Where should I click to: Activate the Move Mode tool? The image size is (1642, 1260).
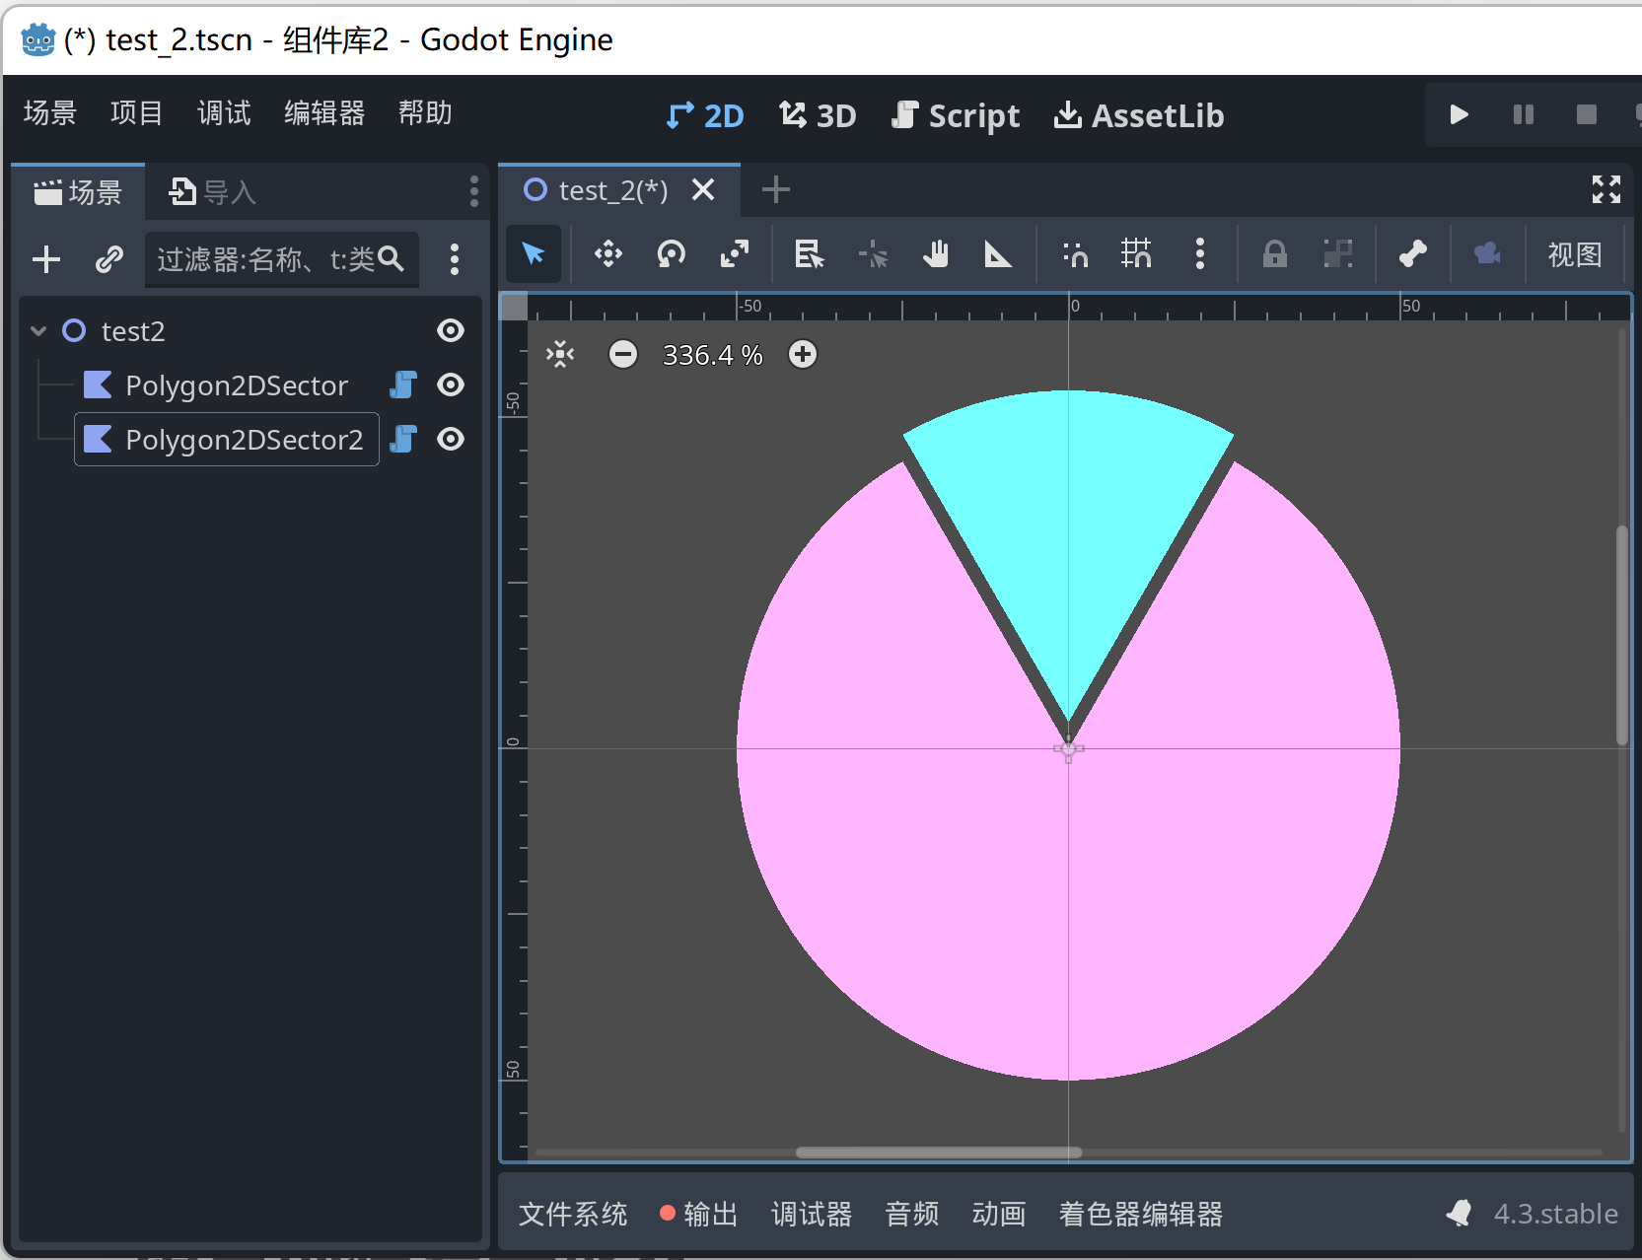click(x=607, y=254)
